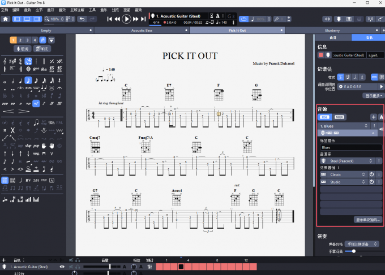Viewport: 385px width, 275px height.
Task: Select the eighth note duration
Action: (x=28, y=80)
